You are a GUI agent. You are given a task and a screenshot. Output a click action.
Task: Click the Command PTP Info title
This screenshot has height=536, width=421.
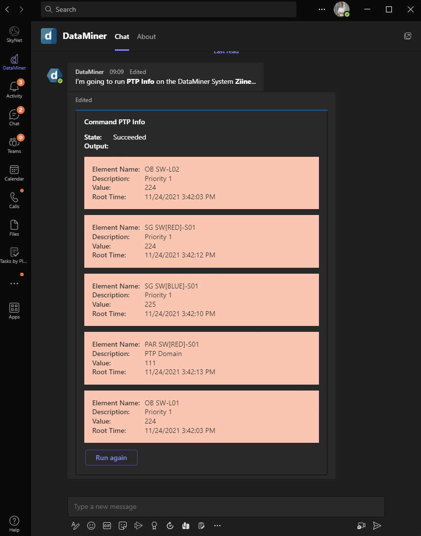[114, 122]
